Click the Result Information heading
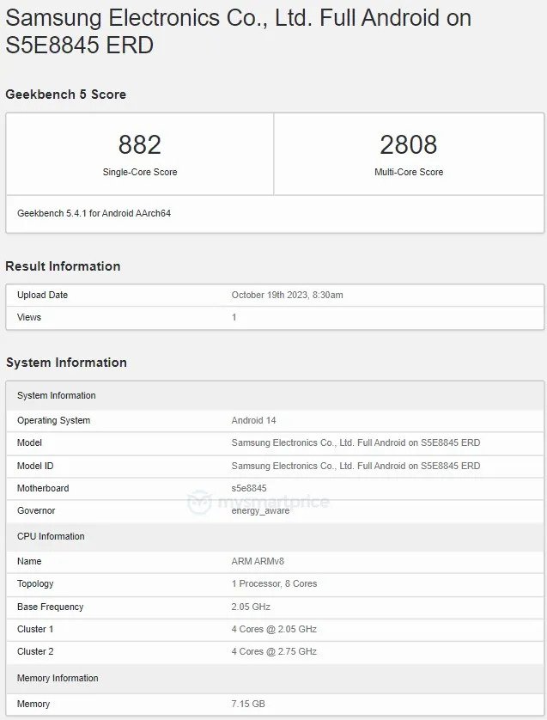This screenshot has width=547, height=720. (x=63, y=266)
